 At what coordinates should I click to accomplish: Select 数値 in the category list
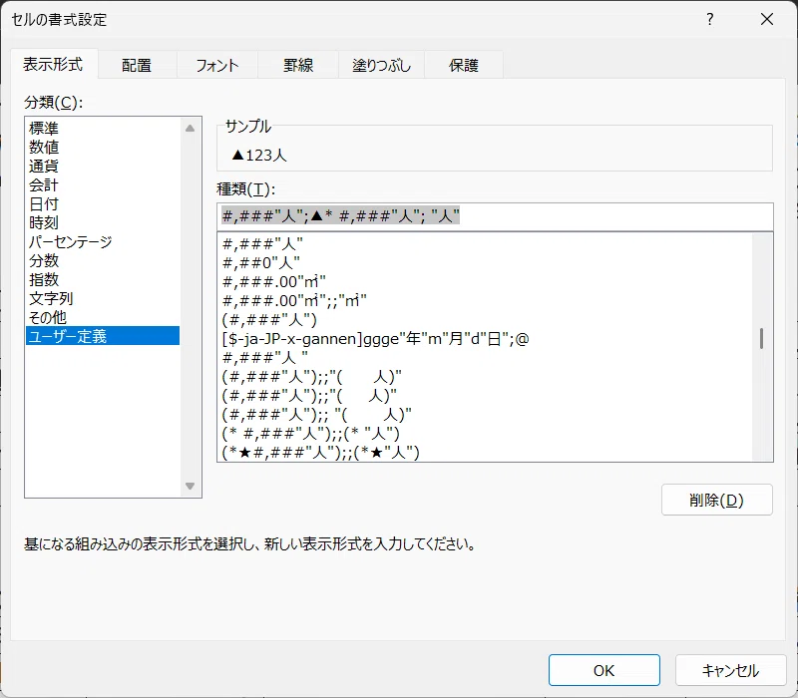103,147
